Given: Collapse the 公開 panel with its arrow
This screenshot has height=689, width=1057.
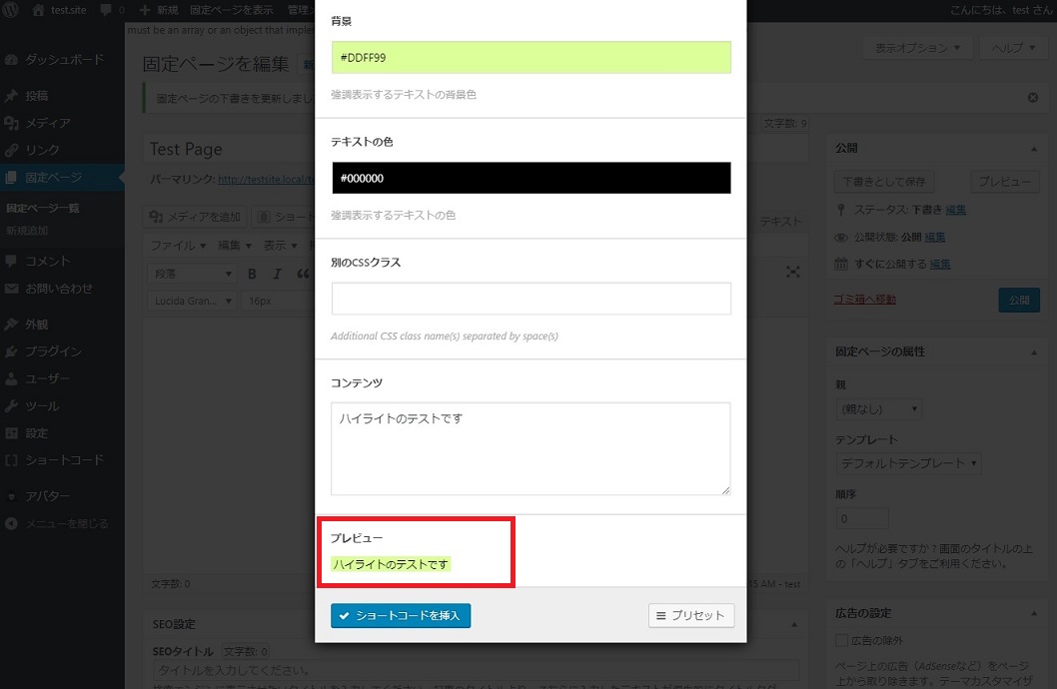Looking at the screenshot, I should [1031, 148].
